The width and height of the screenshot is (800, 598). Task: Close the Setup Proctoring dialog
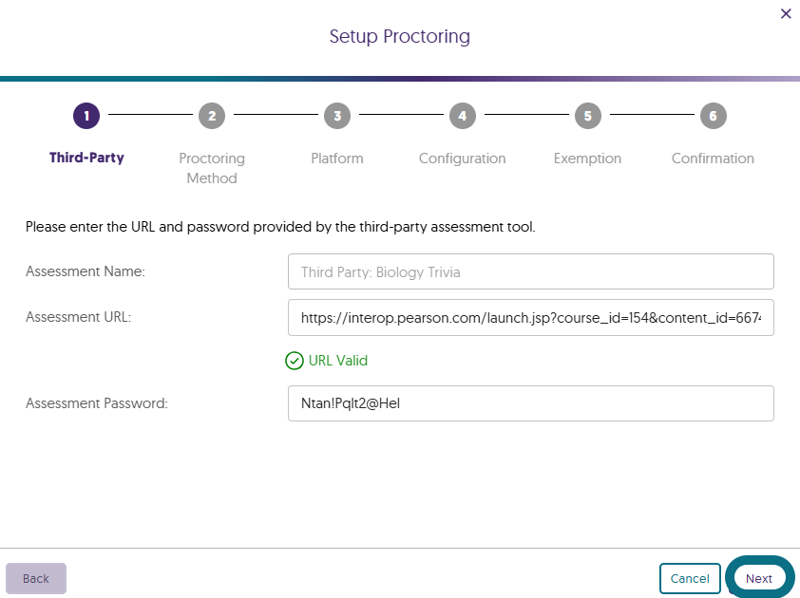click(x=786, y=14)
